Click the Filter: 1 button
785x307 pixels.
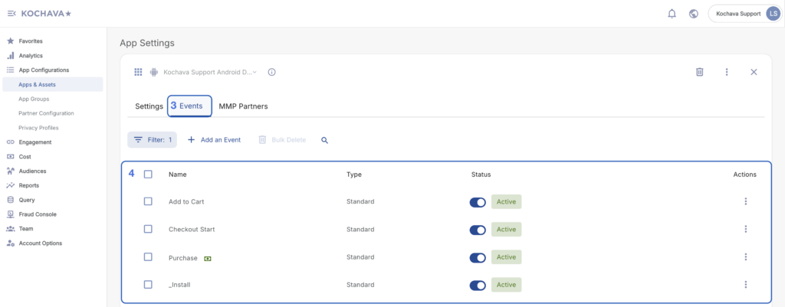point(152,140)
